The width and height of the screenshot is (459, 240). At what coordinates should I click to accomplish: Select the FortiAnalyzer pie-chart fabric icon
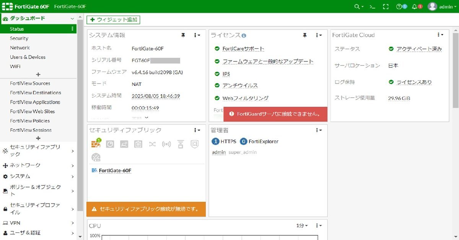click(110, 144)
